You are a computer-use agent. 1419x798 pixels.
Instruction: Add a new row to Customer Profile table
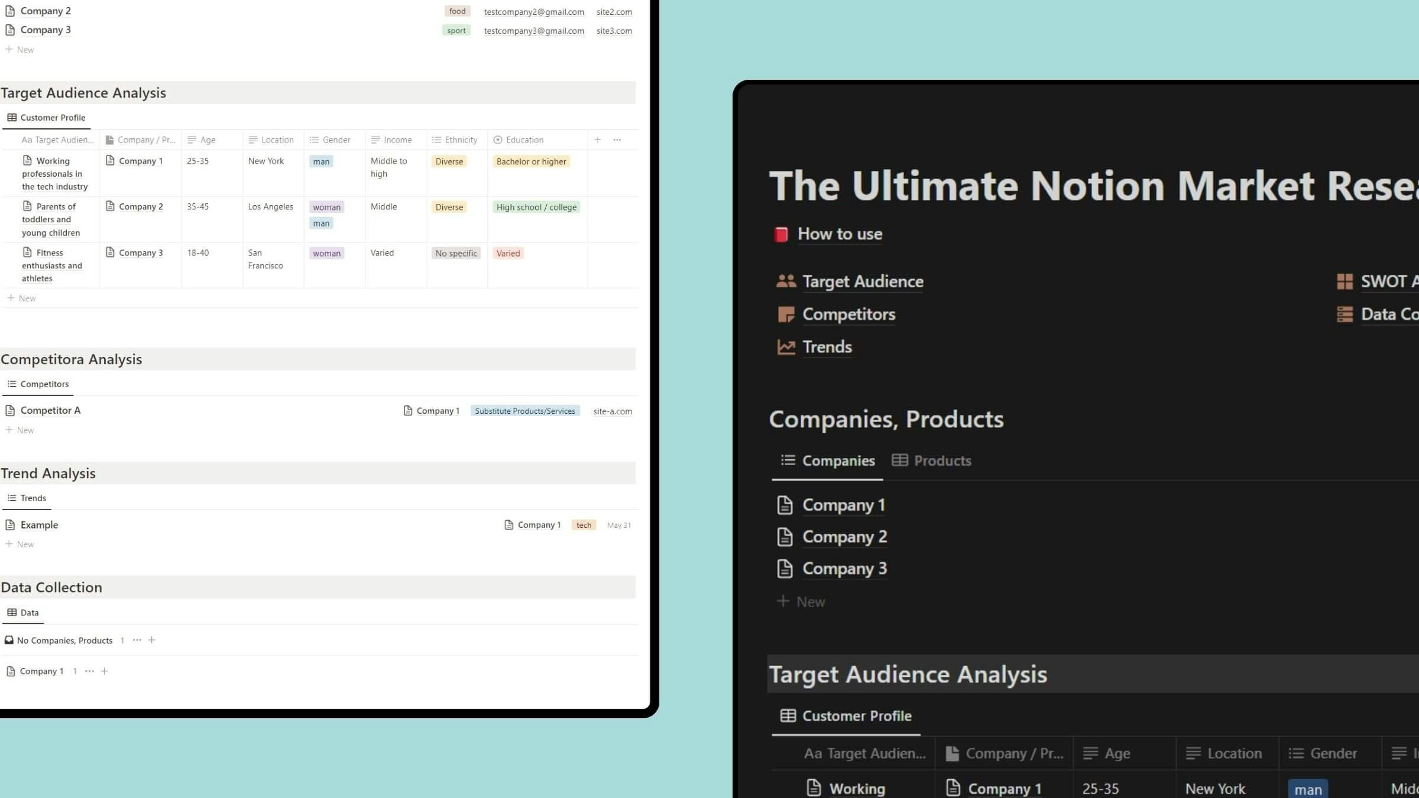(21, 299)
